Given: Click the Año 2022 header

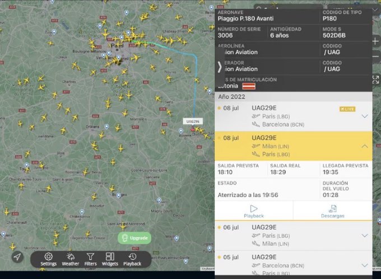Looking at the screenshot, I should coord(231,97).
